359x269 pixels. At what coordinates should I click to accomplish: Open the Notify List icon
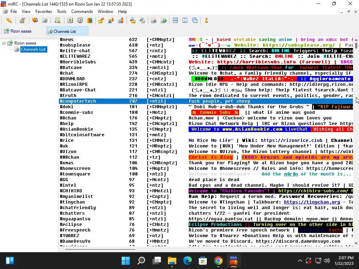click(x=154, y=21)
